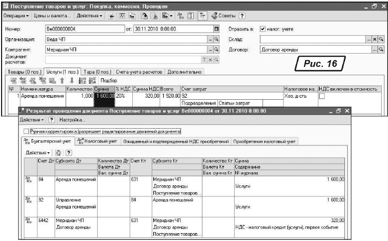Click the question mark help icon in the results window

point(51,120)
